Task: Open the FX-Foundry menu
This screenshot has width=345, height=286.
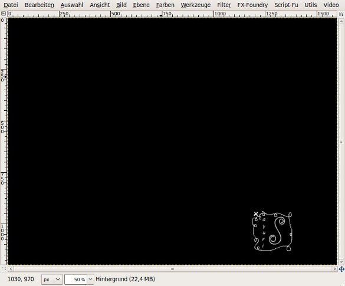Action: (252, 5)
